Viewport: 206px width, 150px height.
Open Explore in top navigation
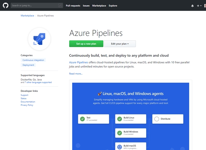click(113, 6)
